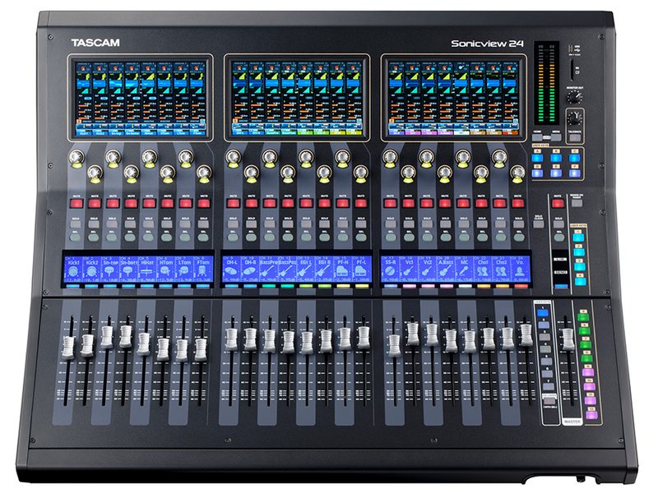Tap the EGt L electric guitar icon
The height and width of the screenshot is (493, 658).
[x=305, y=273]
